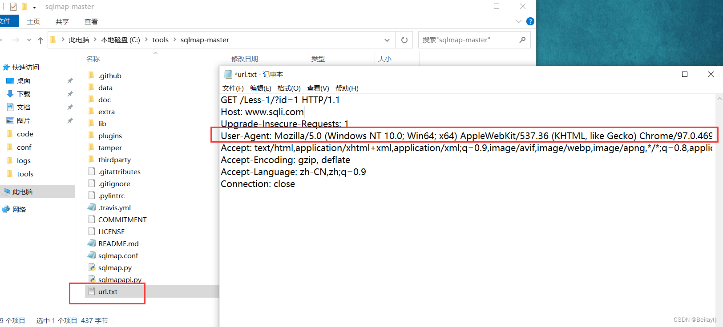
Task: Switch to Explorer 查看 ribbon tab
Action: 91,21
